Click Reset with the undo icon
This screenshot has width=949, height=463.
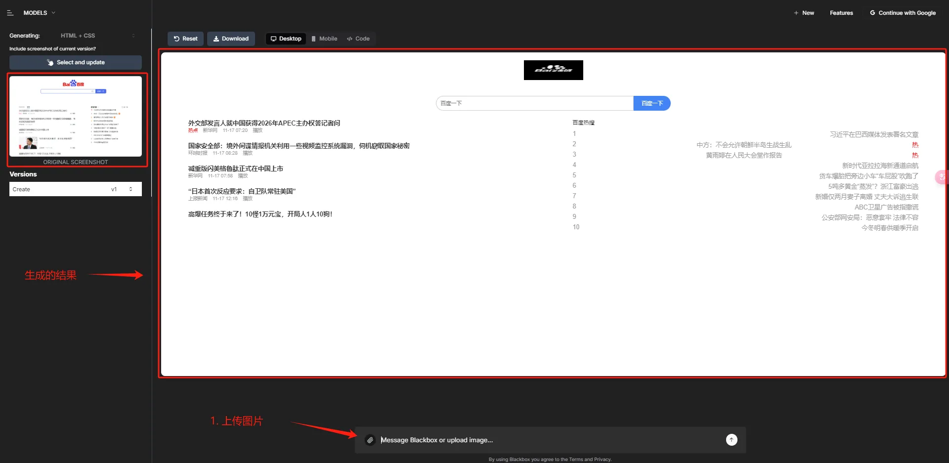[x=185, y=39]
